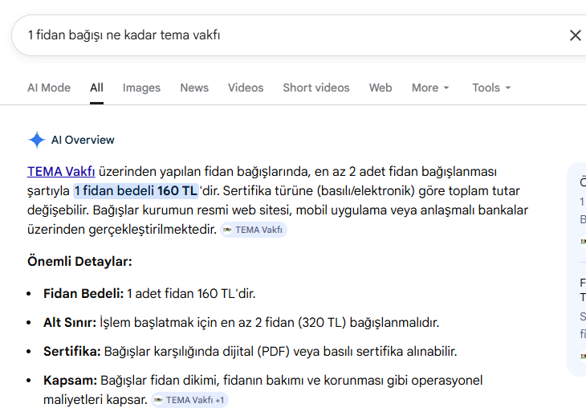Select the All results tab

pyautogui.click(x=96, y=88)
